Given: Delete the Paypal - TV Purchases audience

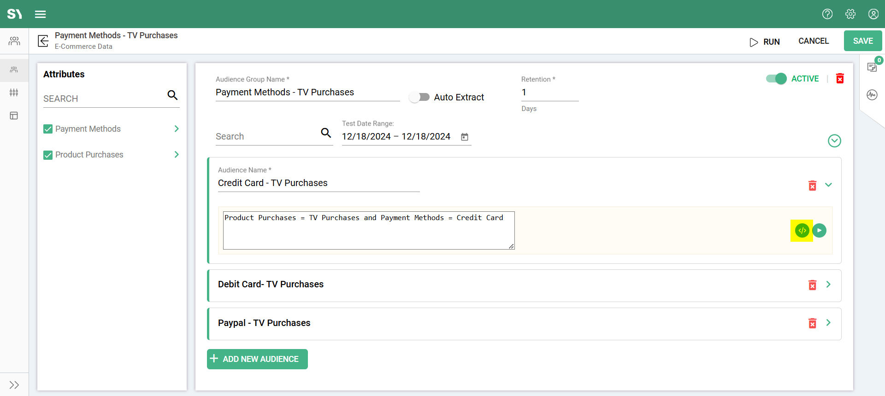Looking at the screenshot, I should [x=812, y=323].
